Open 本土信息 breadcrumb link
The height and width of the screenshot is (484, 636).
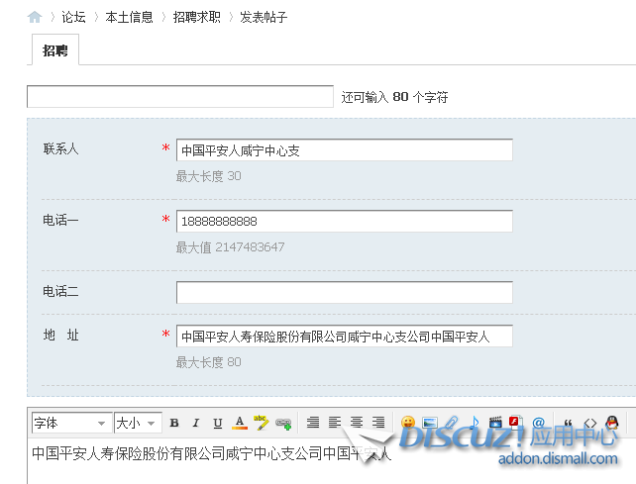129,17
